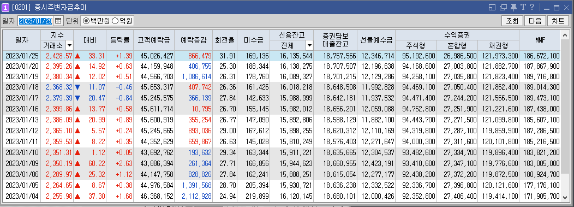Maximize the 증시주변자금추이 window
The width and height of the screenshot is (574, 207).
[557, 7]
